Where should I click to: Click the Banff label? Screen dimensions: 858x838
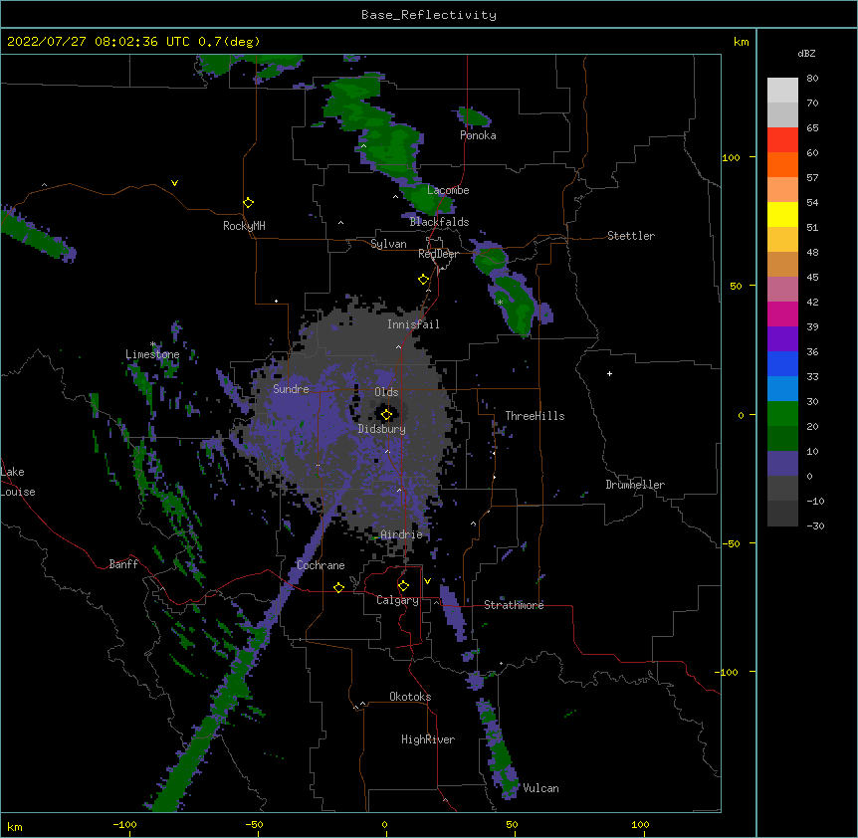[123, 564]
